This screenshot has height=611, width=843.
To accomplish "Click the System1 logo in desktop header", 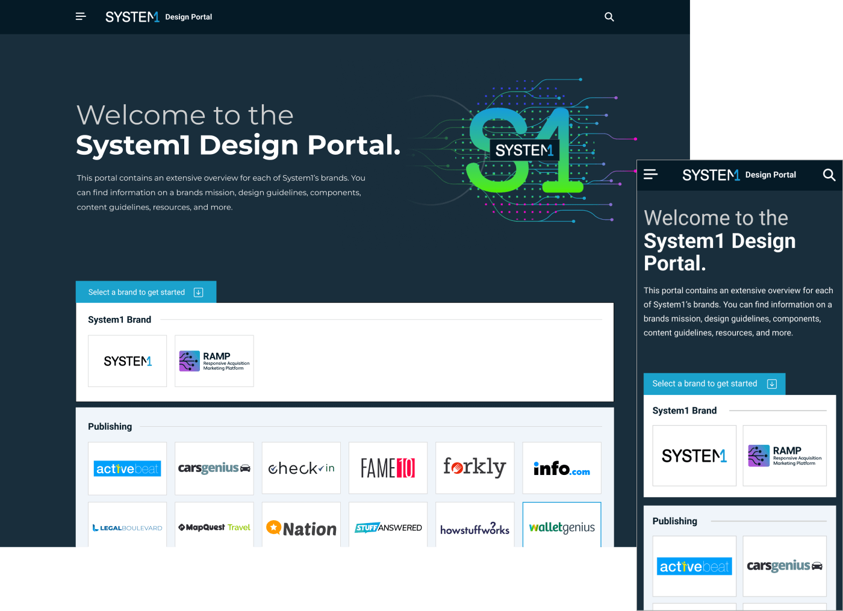I will point(132,17).
